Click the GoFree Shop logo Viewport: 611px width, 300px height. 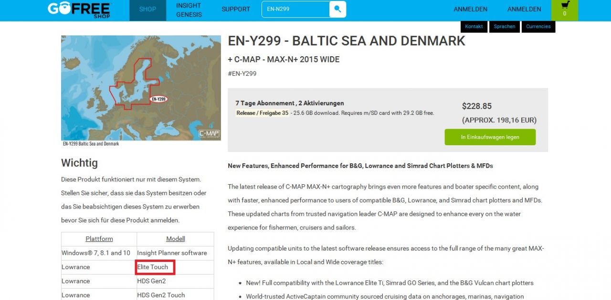point(79,10)
